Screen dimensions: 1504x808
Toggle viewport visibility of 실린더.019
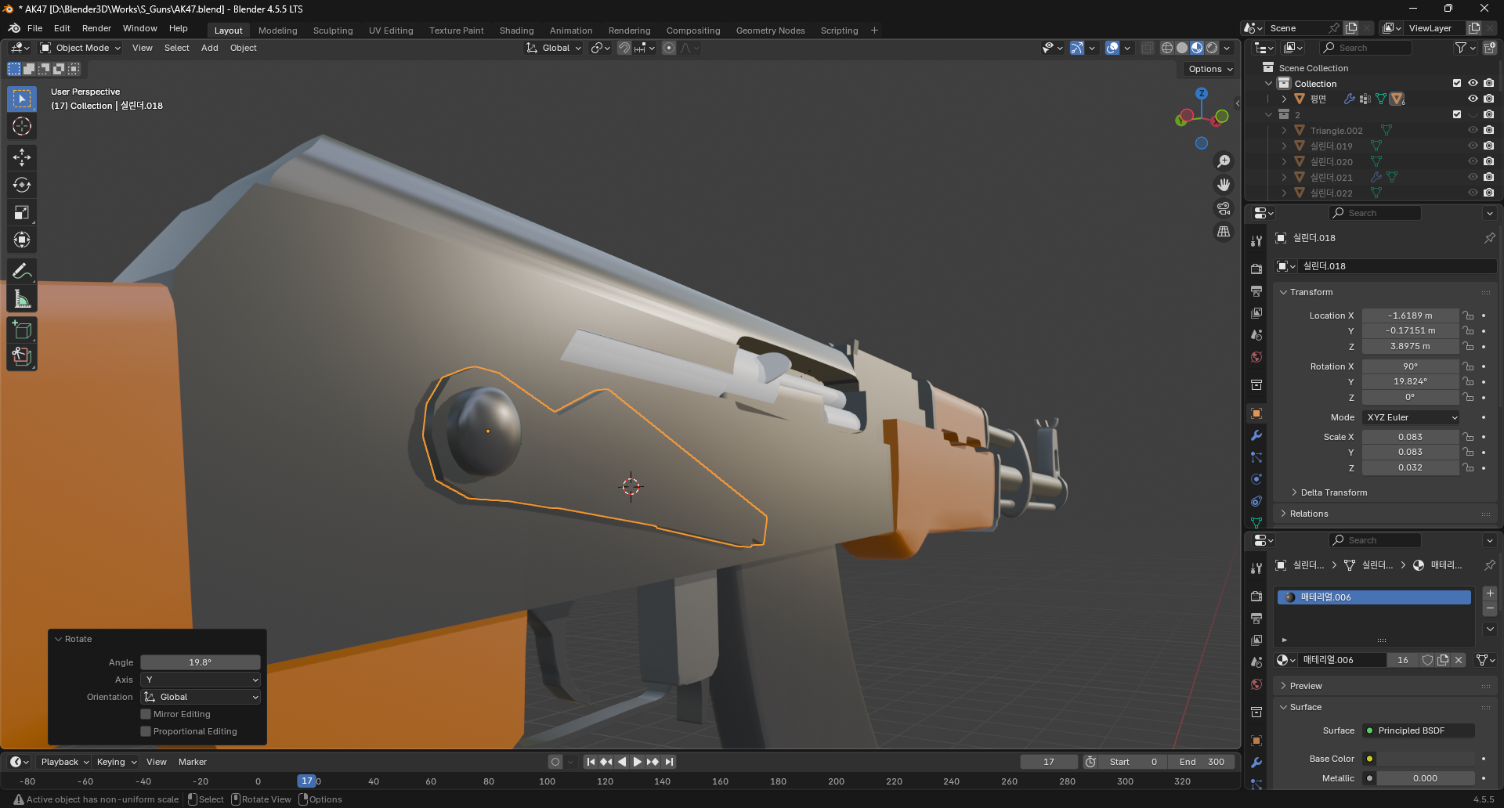coord(1473,146)
